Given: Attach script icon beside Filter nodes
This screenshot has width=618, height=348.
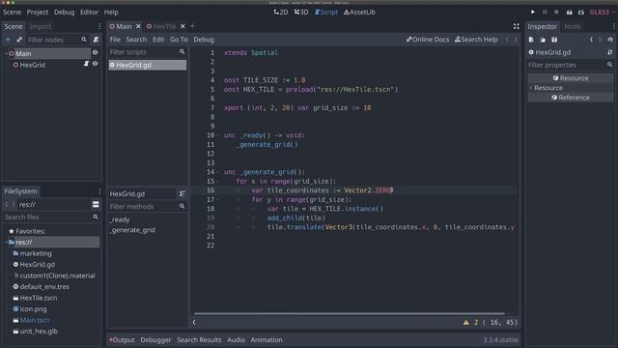Looking at the screenshot, I should point(96,40).
